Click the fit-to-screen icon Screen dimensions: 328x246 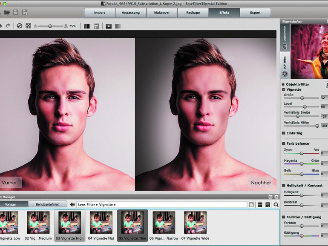[28, 26]
